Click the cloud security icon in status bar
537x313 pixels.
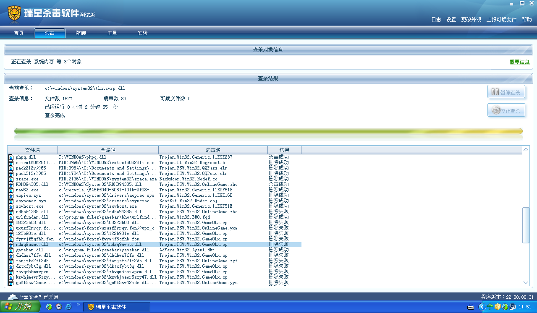(13, 297)
